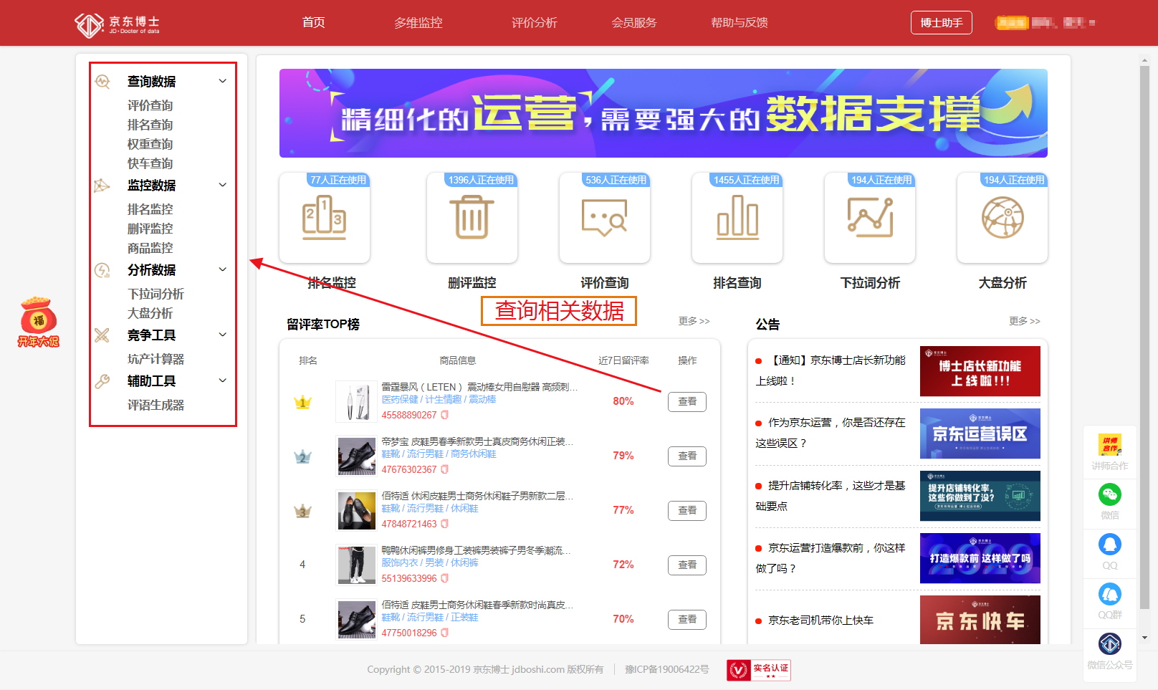Select 快车查询 in the sidebar
The image size is (1158, 690).
point(150,163)
